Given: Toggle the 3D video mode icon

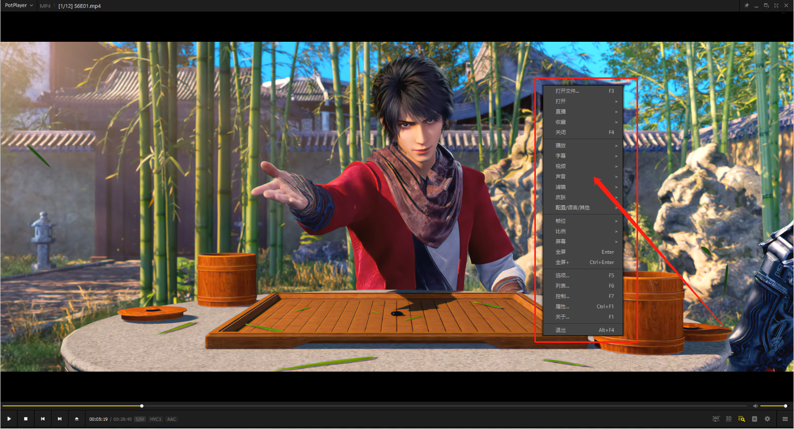Looking at the screenshot, I should pyautogui.click(x=728, y=419).
